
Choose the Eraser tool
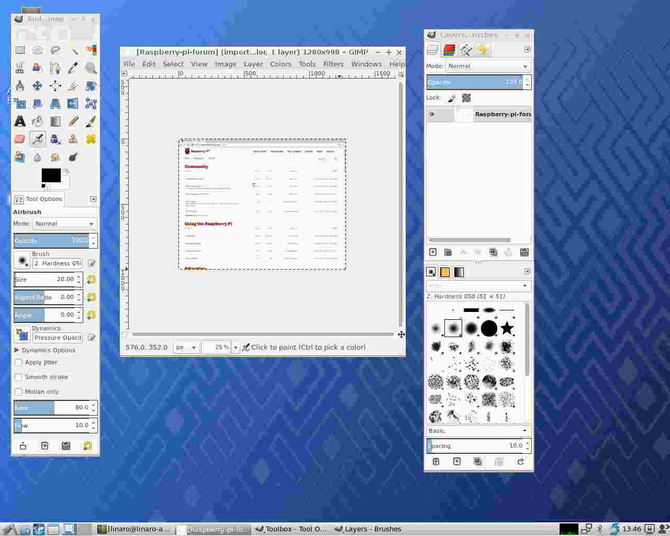pos(20,139)
